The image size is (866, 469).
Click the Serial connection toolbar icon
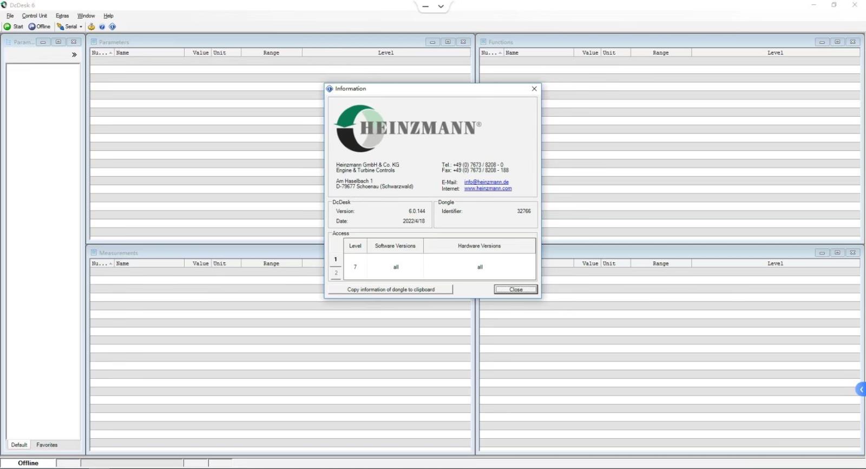(61, 26)
